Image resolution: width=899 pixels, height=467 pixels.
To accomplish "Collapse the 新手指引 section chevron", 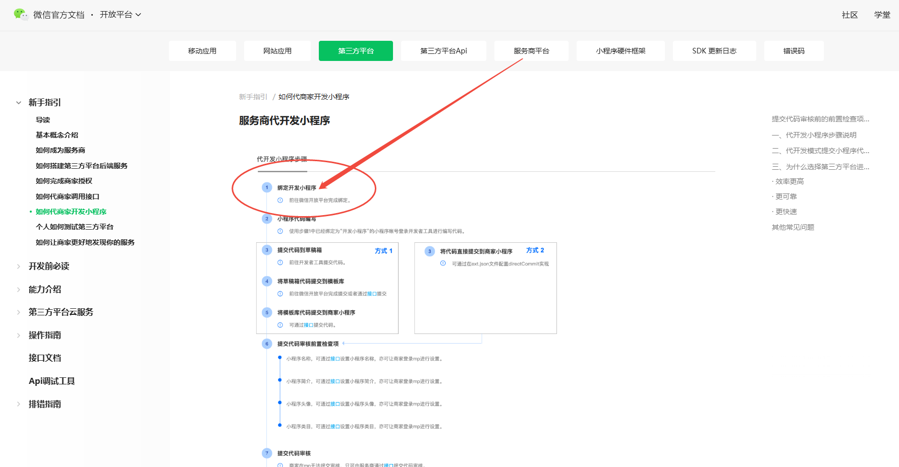I will (19, 103).
